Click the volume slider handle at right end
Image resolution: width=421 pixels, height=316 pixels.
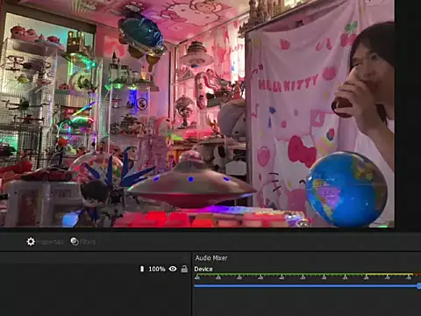click(419, 286)
